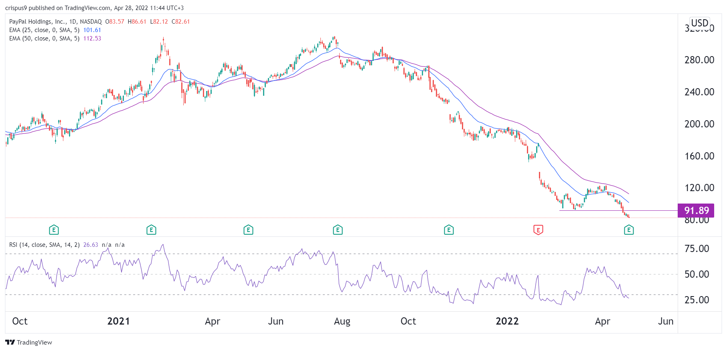This screenshot has height=351, width=727.
Task: Click the Aug time axis label
Action: click(342, 321)
